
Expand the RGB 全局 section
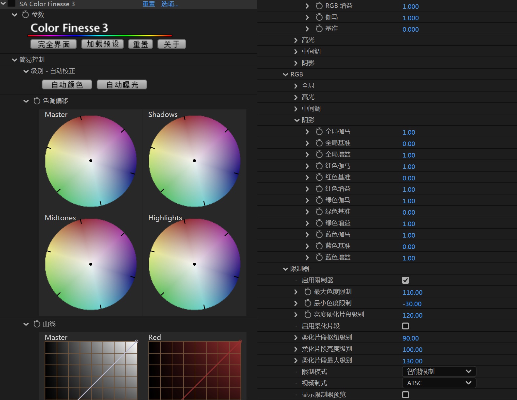(x=296, y=86)
